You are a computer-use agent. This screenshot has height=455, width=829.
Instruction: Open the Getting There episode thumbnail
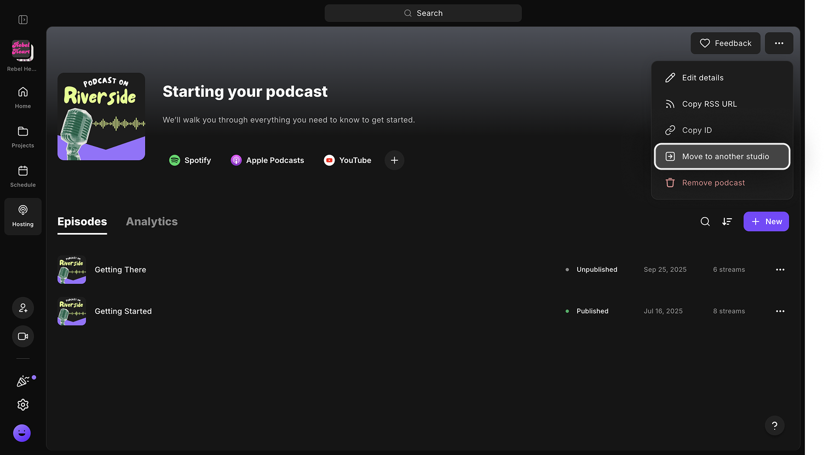72,270
